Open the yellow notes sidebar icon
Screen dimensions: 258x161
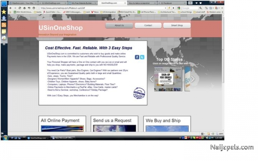(4, 31)
